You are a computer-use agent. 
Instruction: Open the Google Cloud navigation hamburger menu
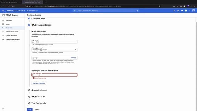coord(3,10)
